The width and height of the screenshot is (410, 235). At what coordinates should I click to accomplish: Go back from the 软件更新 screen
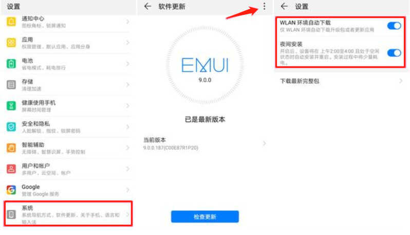(x=148, y=6)
